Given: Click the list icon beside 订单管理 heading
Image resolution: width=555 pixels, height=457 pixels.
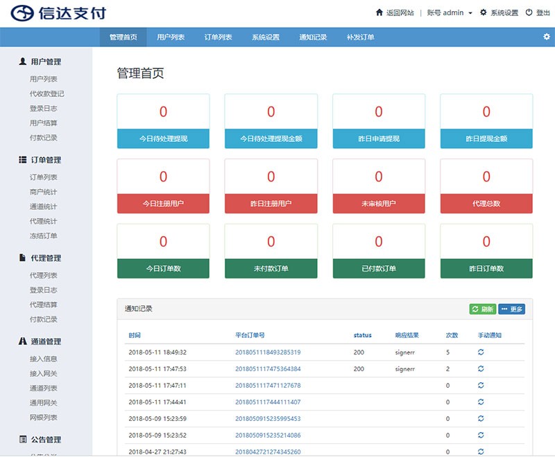Looking at the screenshot, I should tap(22, 159).
